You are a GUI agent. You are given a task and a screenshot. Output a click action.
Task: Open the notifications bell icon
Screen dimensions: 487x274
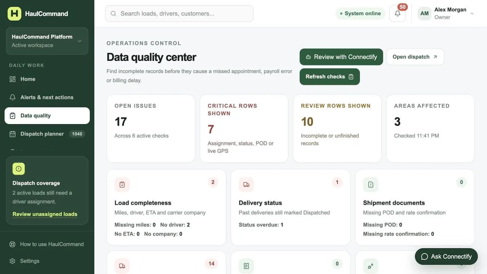tap(398, 13)
